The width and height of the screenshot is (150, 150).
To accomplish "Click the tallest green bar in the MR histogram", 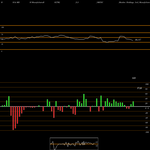I will 84,100.
